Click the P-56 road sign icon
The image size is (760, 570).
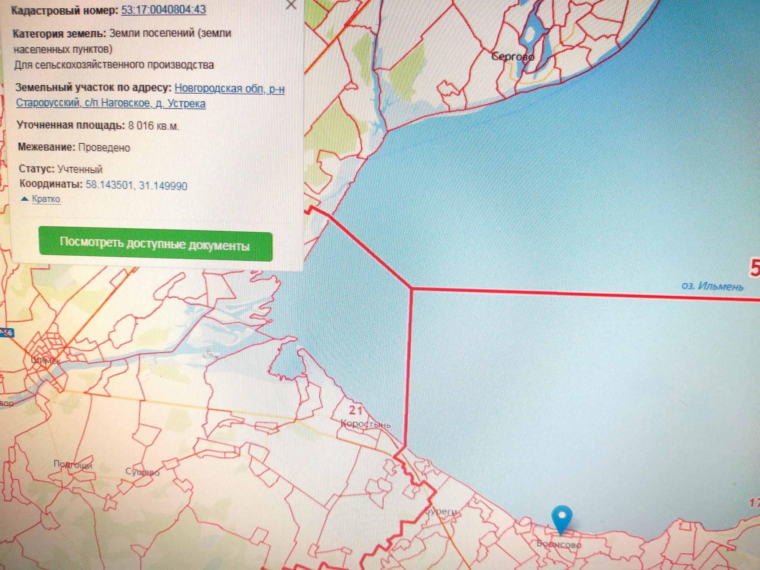coord(6,332)
